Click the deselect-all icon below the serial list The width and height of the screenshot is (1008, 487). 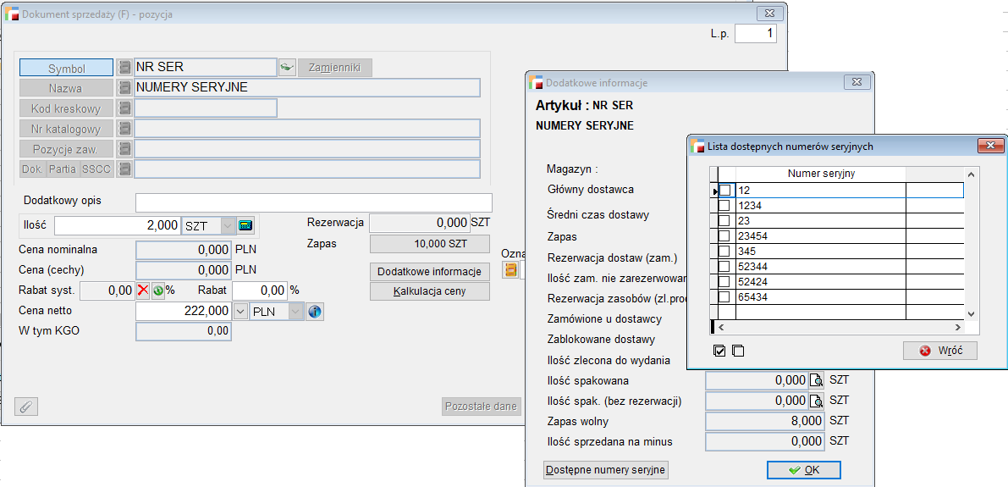click(x=738, y=351)
